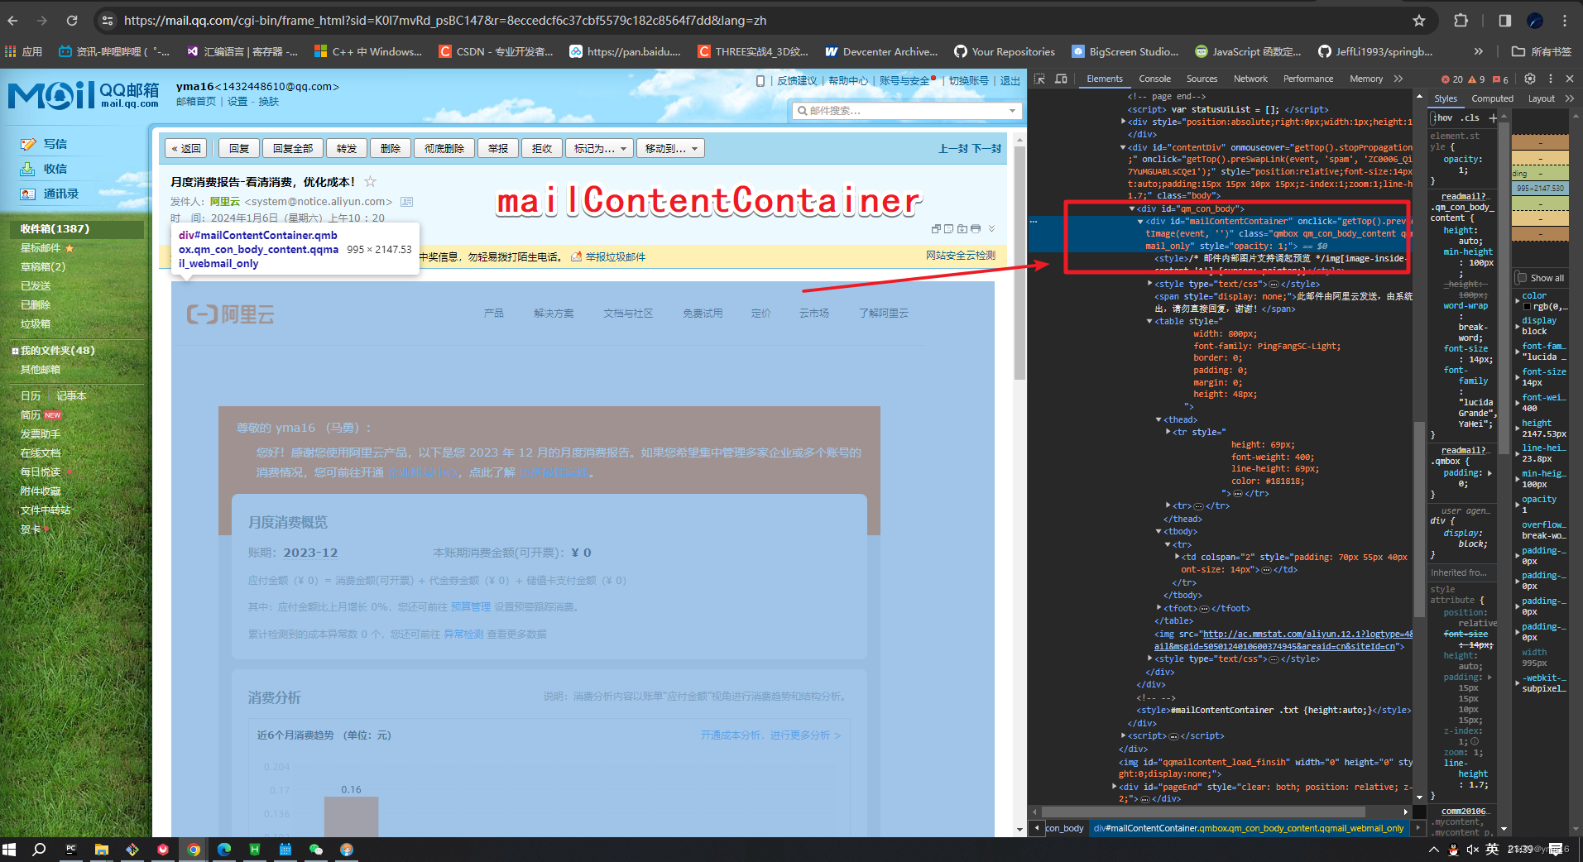The image size is (1583, 862).
Task: Switch to the Performance tab
Action: click(1308, 79)
